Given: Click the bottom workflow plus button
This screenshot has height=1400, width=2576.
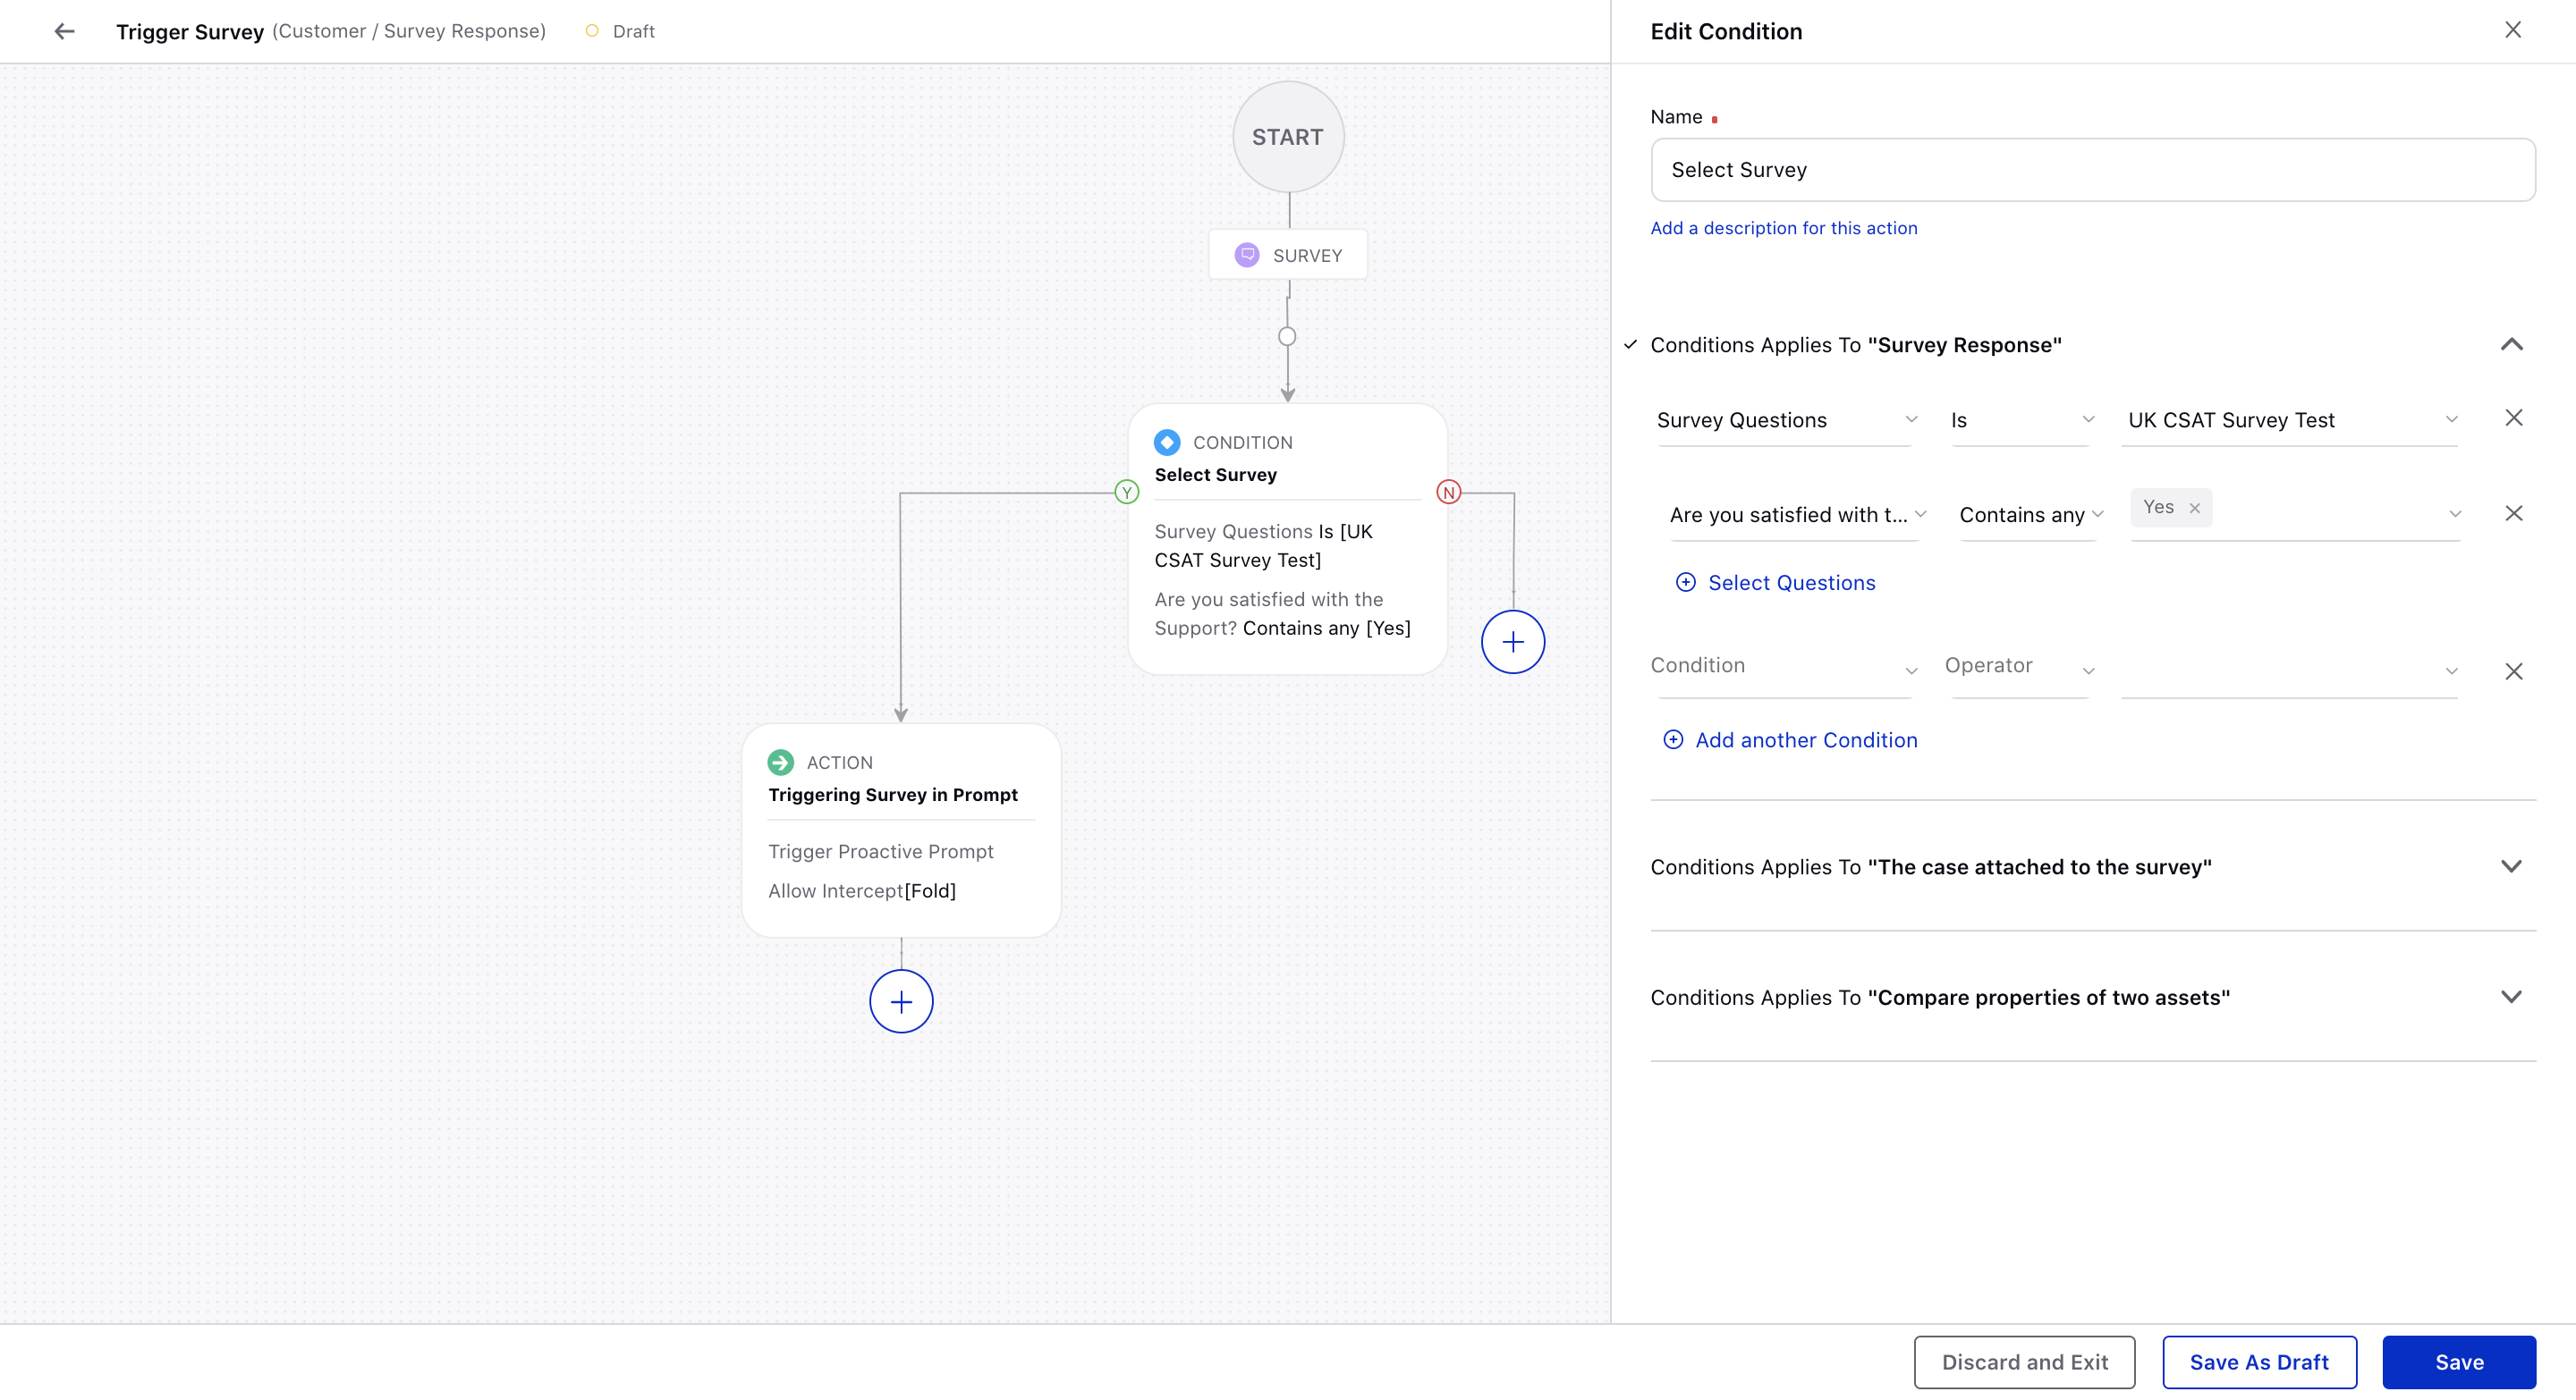Looking at the screenshot, I should [x=900, y=1001].
